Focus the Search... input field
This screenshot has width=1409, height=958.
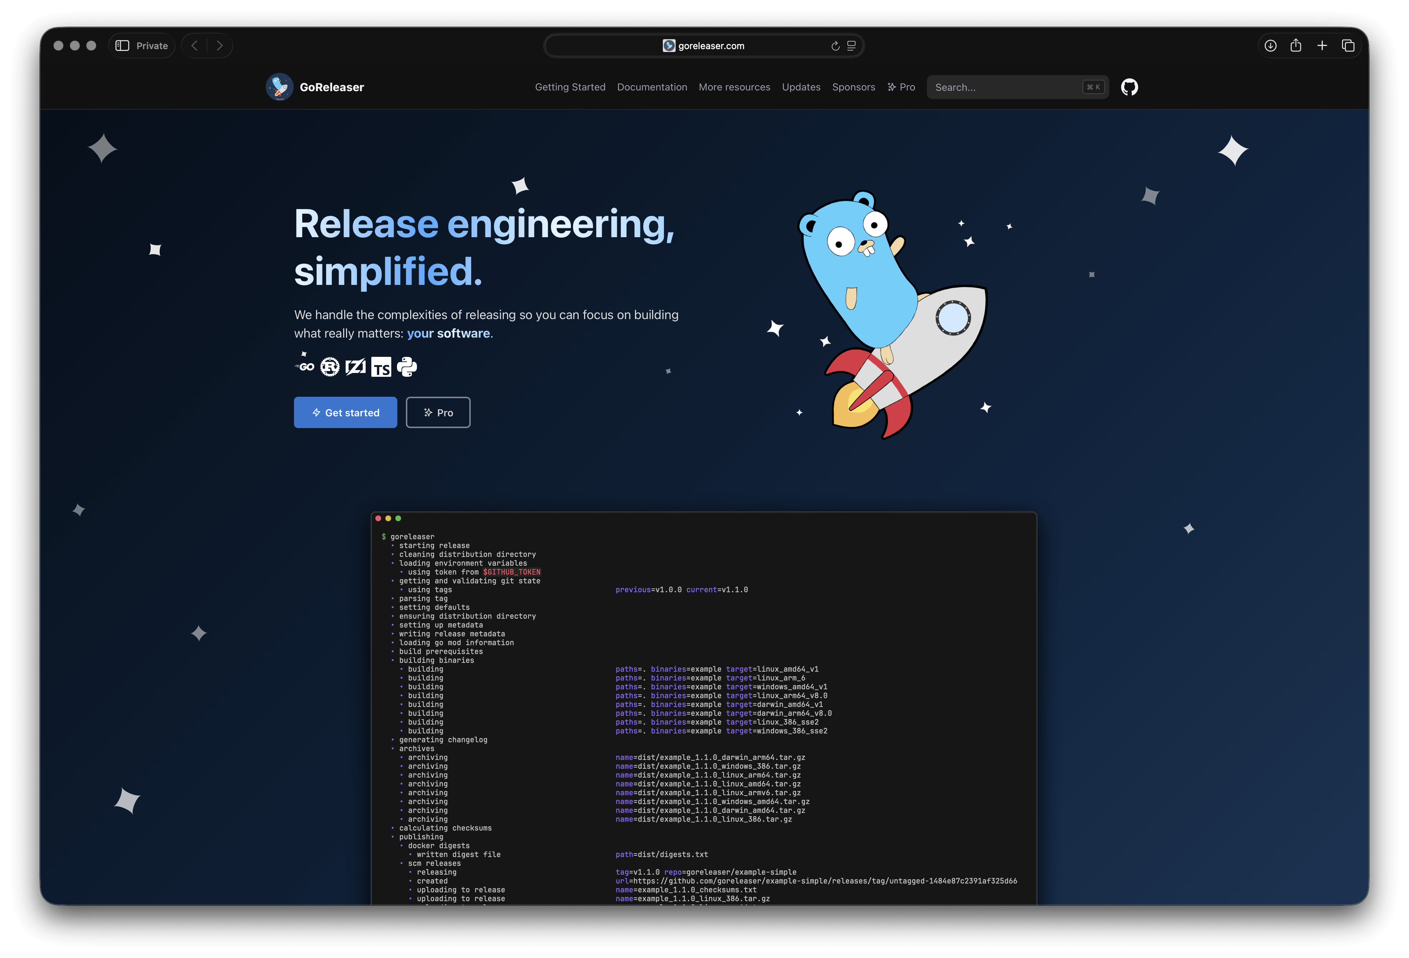[x=1006, y=87]
